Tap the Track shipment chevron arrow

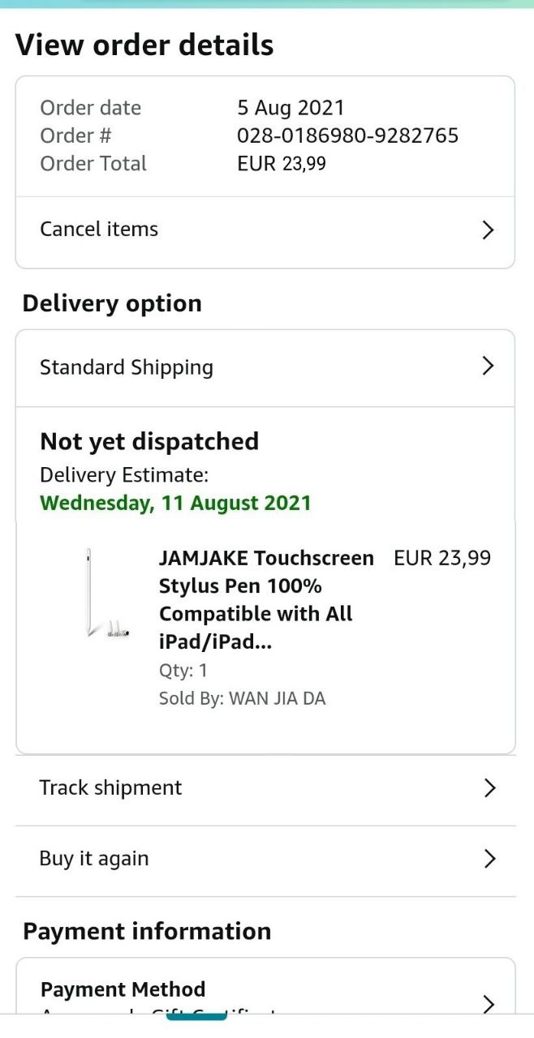pyautogui.click(x=489, y=787)
